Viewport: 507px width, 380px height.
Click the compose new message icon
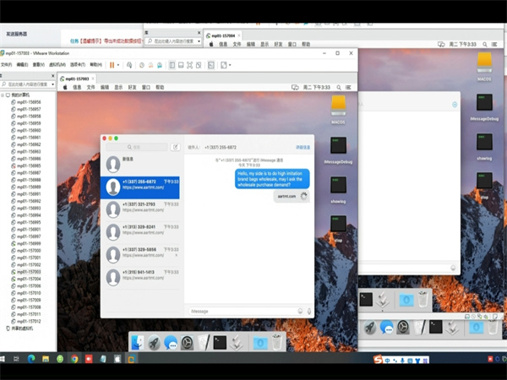pos(176,147)
